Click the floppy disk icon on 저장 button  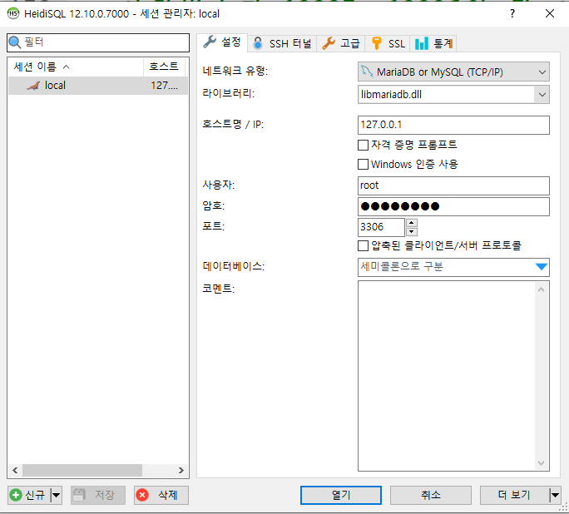coord(79,495)
